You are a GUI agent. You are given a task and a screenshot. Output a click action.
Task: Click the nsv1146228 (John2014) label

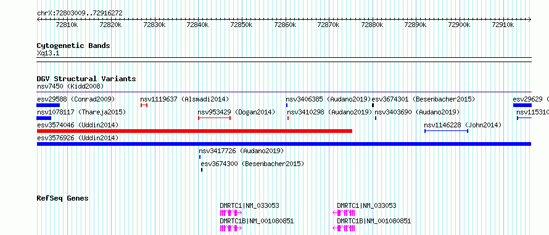[463, 125]
